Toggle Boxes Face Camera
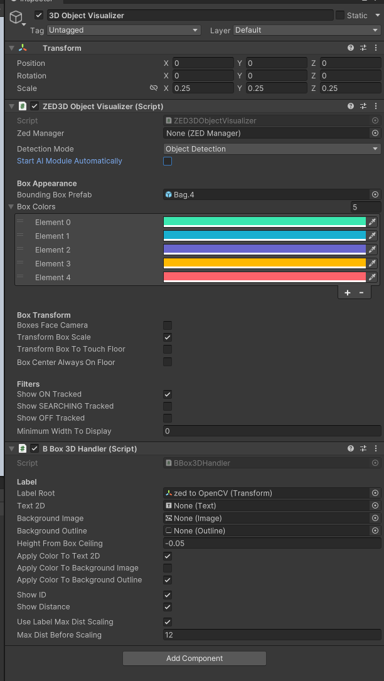384x681 pixels. (166, 325)
